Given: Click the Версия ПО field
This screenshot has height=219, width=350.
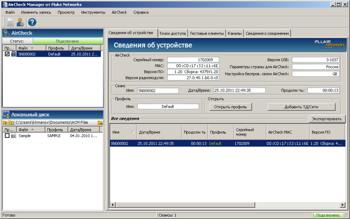Looking at the screenshot, I should 193,72.
